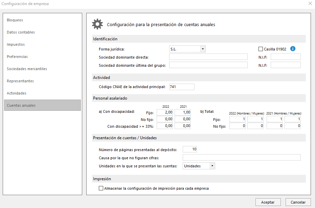Screen dimensions: 315x208
Task: Enable the Casilla 01902 checkbox
Action: click(x=261, y=49)
